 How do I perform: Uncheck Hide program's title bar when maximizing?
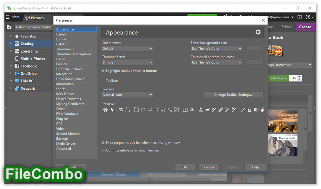pyautogui.click(x=103, y=143)
